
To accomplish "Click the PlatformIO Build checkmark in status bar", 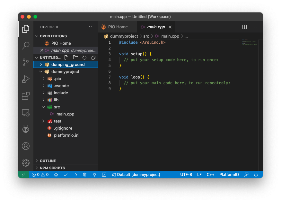I will click(66, 175).
